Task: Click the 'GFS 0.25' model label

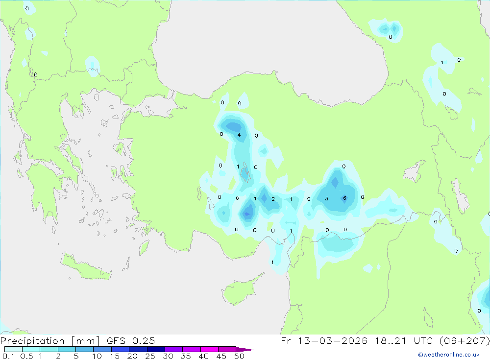Action: [131, 341]
